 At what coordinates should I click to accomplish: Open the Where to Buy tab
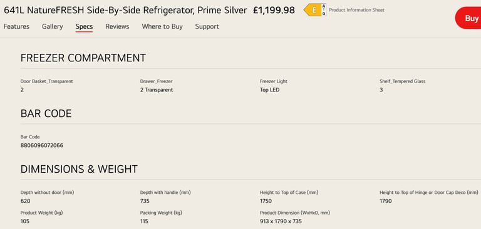[162, 27]
